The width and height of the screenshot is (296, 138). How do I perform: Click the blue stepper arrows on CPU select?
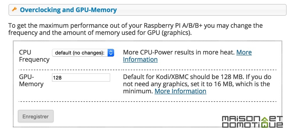click(x=111, y=53)
